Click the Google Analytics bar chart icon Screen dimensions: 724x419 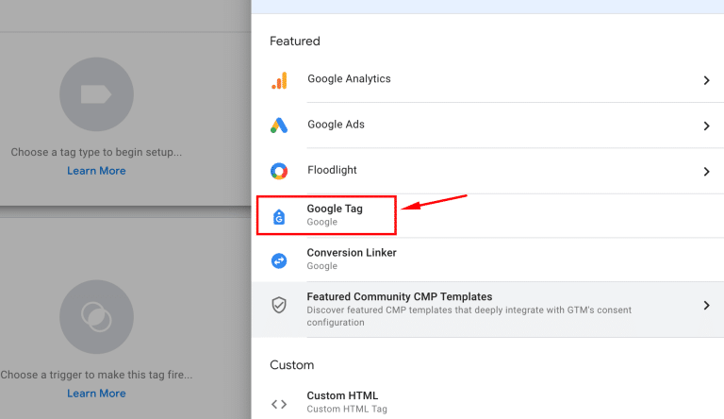[x=279, y=80]
